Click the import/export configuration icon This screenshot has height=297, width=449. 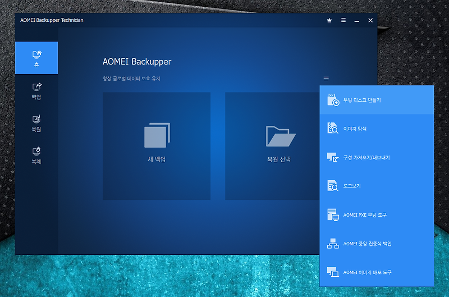(333, 157)
